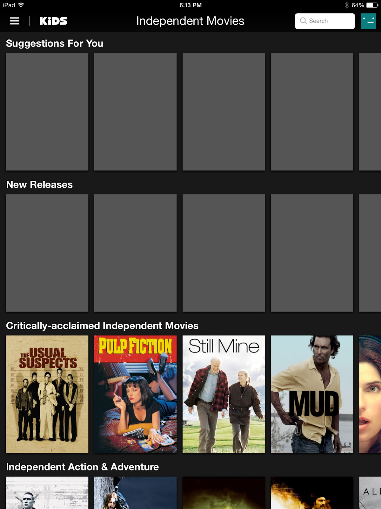The height and width of the screenshot is (509, 381).
Task: Tap the Independent Movies page title
Action: pyautogui.click(x=190, y=21)
